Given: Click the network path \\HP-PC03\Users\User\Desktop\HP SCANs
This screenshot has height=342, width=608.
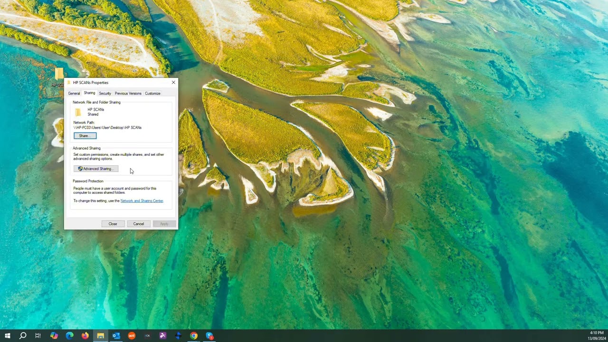Looking at the screenshot, I should pos(107,128).
